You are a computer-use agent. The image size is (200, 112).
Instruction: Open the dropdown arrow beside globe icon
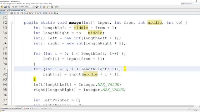(x=39, y=7)
